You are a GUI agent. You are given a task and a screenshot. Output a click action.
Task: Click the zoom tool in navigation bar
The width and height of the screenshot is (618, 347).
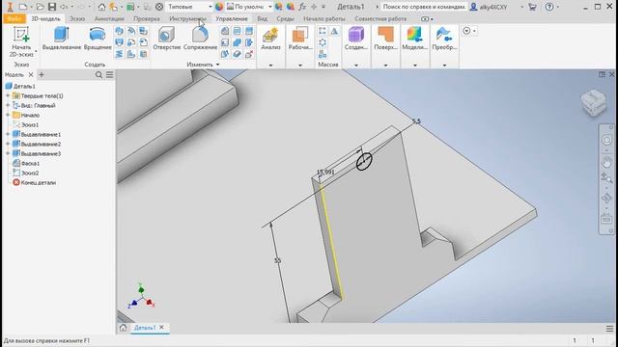click(x=606, y=178)
